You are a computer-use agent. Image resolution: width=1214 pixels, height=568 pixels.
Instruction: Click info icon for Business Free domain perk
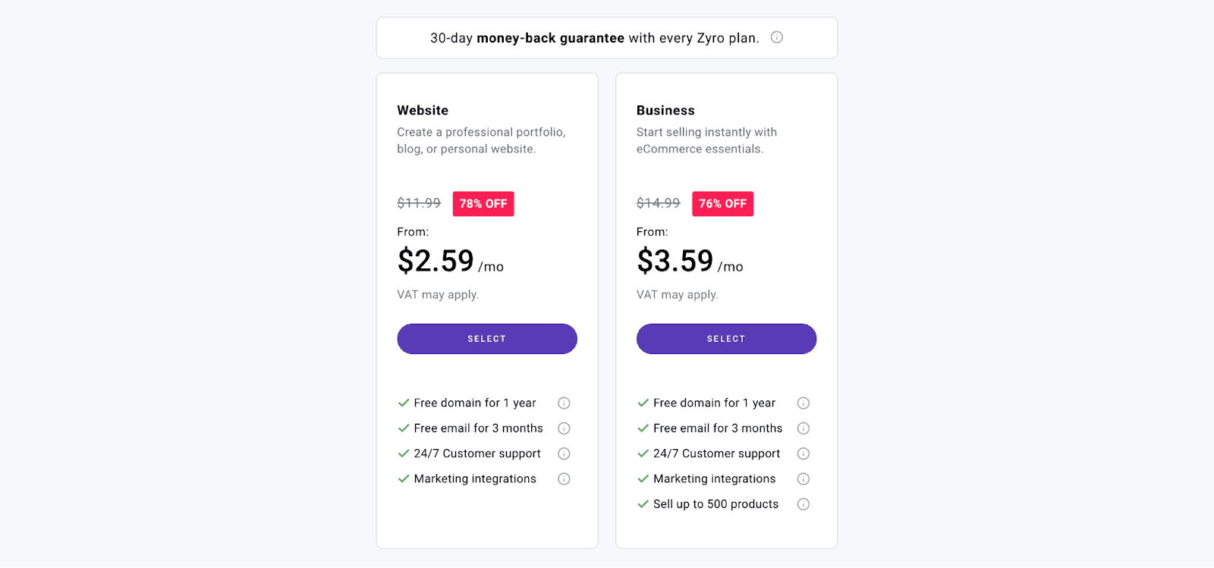coord(804,403)
